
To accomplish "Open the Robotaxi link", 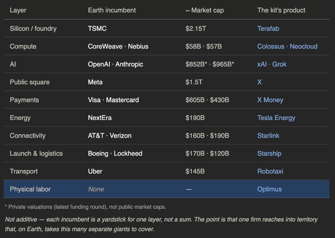I will [x=270, y=171].
